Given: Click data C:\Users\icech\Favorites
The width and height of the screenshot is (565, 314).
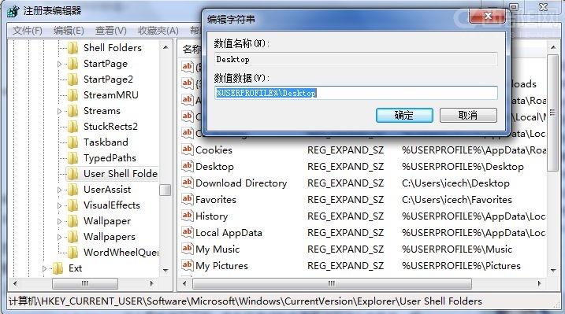Looking at the screenshot, I should 457,199.
